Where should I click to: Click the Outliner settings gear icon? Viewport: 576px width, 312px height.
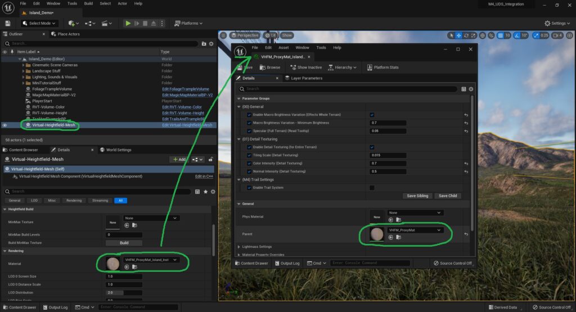point(211,44)
